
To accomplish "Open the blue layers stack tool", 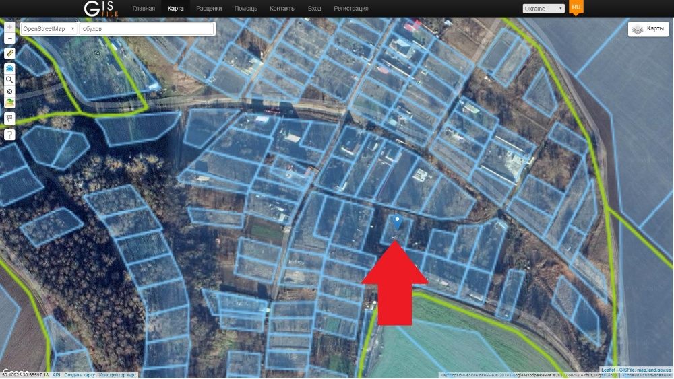I will tap(9, 68).
